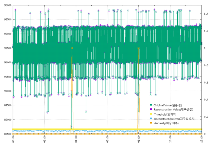
Task: Select the Reconstruction Error(재구성 오차) legend label
Action: [174, 119]
